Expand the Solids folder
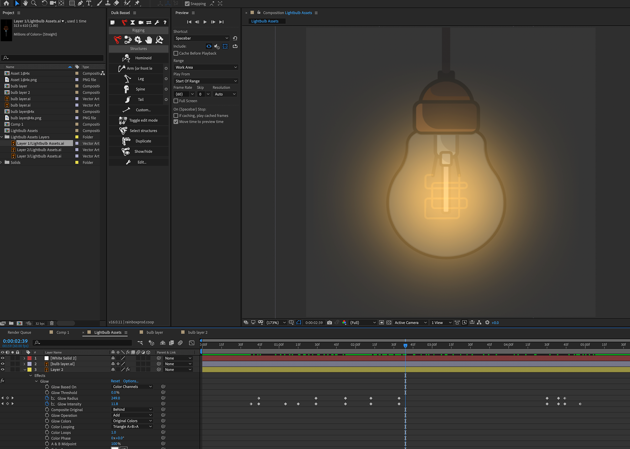Image resolution: width=630 pixels, height=449 pixels. [x=2, y=162]
